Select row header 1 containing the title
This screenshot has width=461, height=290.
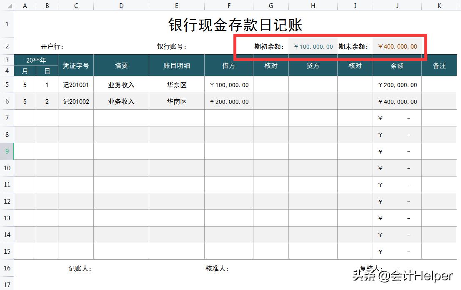click(x=7, y=24)
